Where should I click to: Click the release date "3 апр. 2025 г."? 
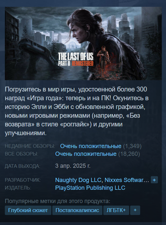[x=73, y=166]
